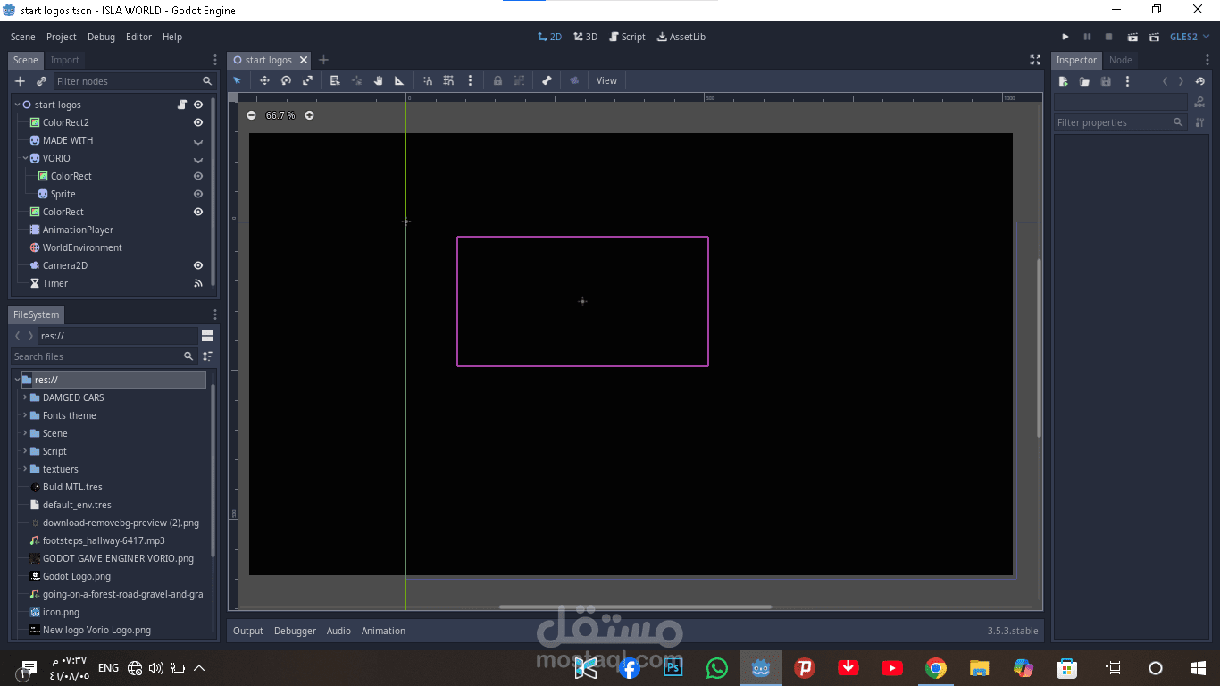Open the GLES2 renderer dropdown

click(1190, 37)
